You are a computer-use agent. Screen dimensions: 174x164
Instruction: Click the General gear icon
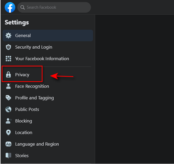[8, 35]
